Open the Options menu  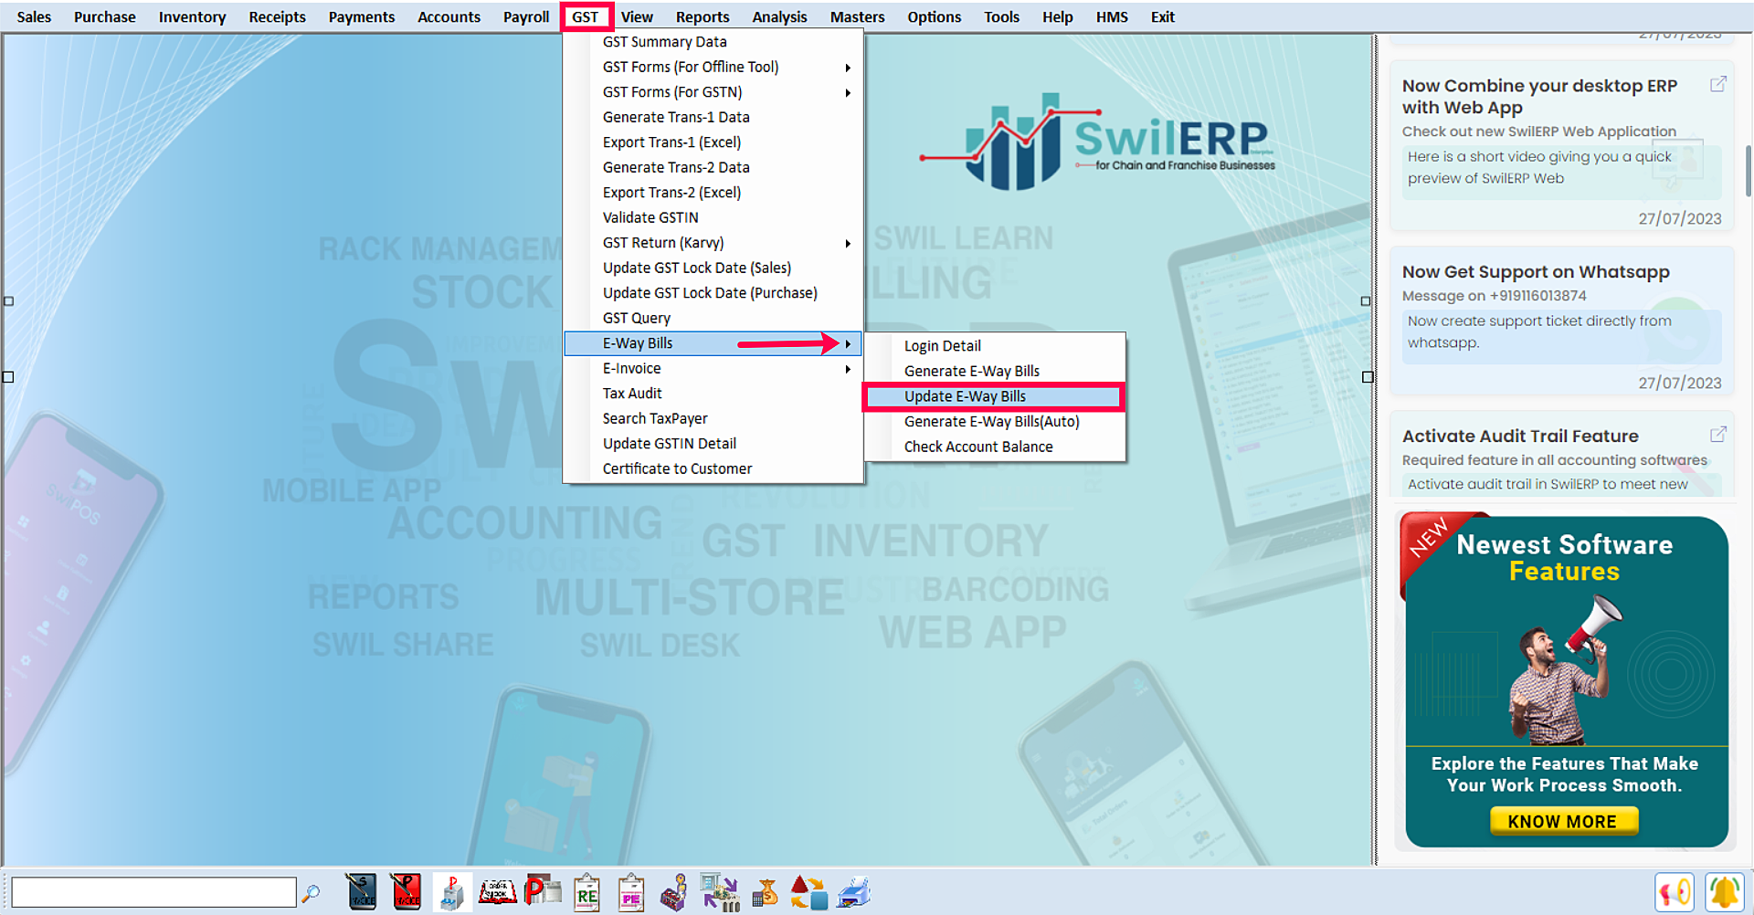[934, 16]
